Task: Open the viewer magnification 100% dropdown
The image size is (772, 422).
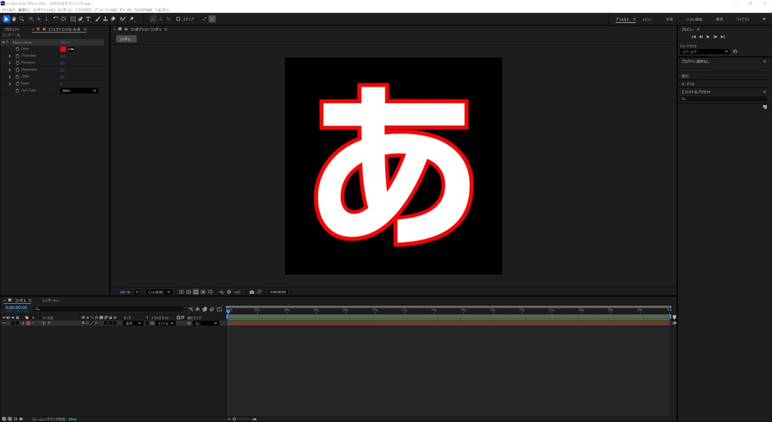Action: point(137,292)
